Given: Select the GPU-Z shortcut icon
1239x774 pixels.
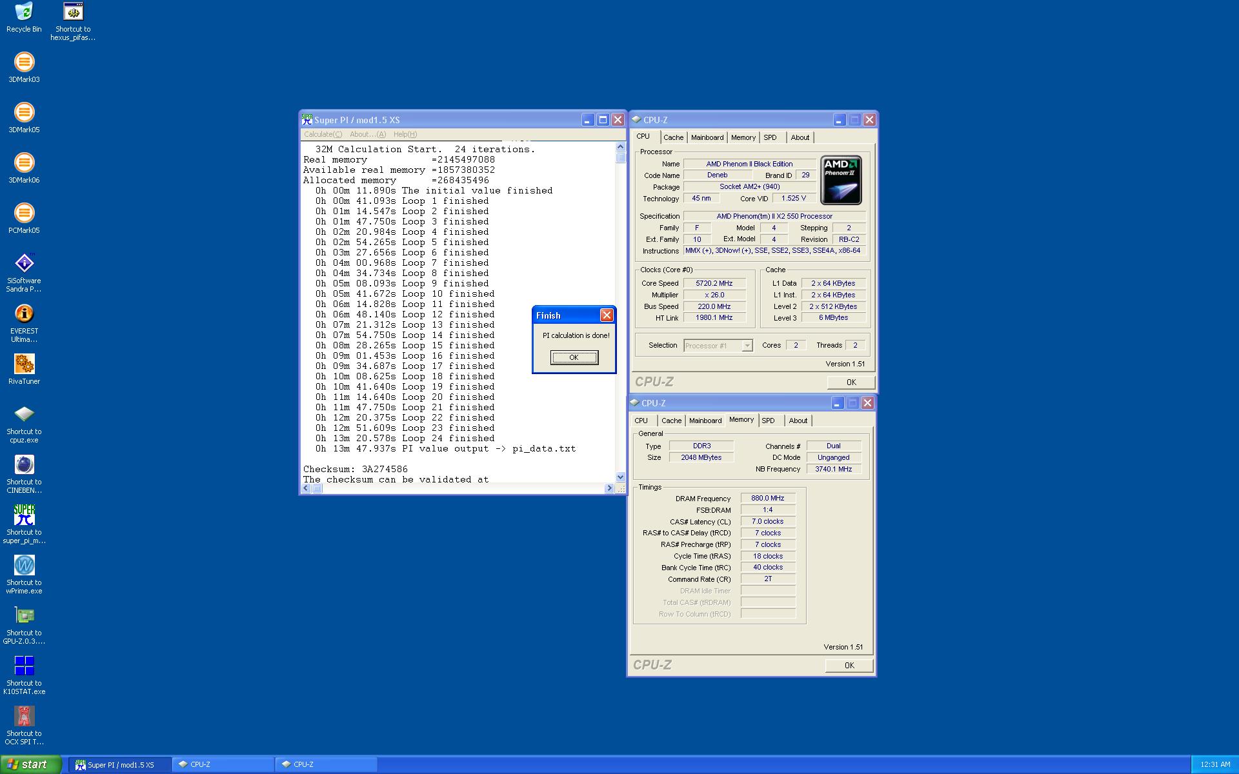Looking at the screenshot, I should tap(24, 625).
